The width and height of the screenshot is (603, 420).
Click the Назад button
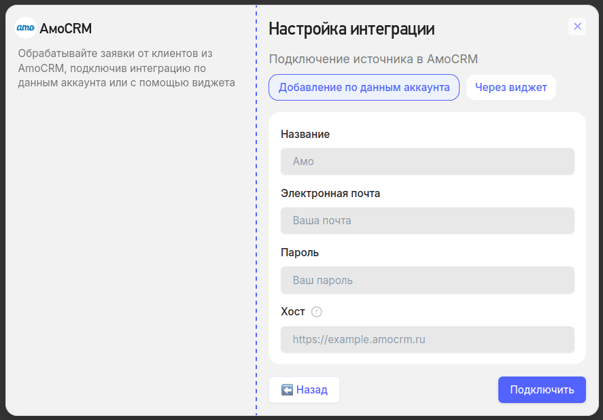[304, 389]
